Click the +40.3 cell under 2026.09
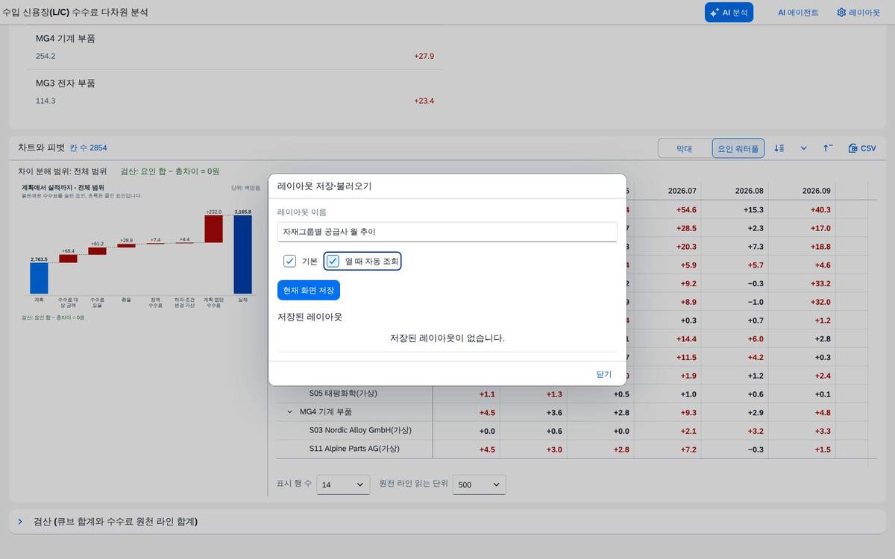The height and width of the screenshot is (559, 895). (820, 210)
